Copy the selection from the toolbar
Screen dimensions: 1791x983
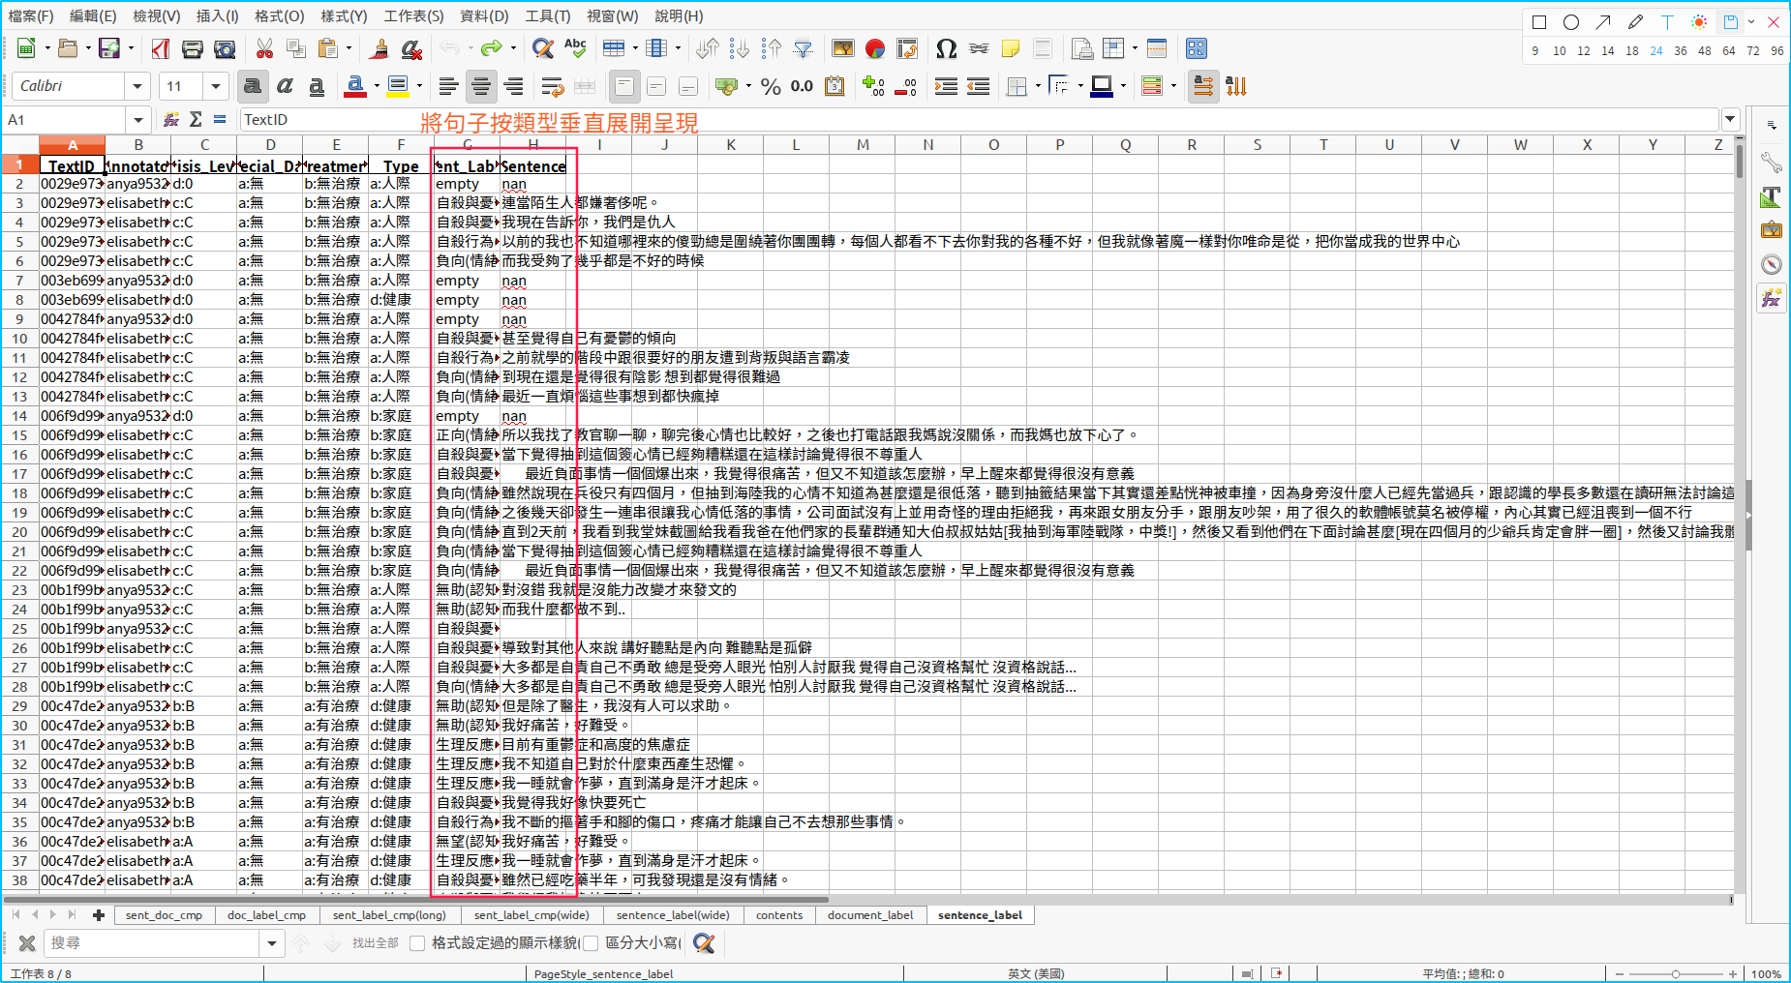point(296,48)
